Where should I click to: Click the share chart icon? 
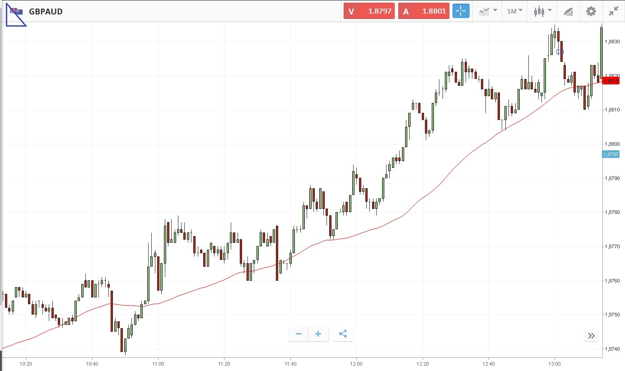pyautogui.click(x=343, y=334)
